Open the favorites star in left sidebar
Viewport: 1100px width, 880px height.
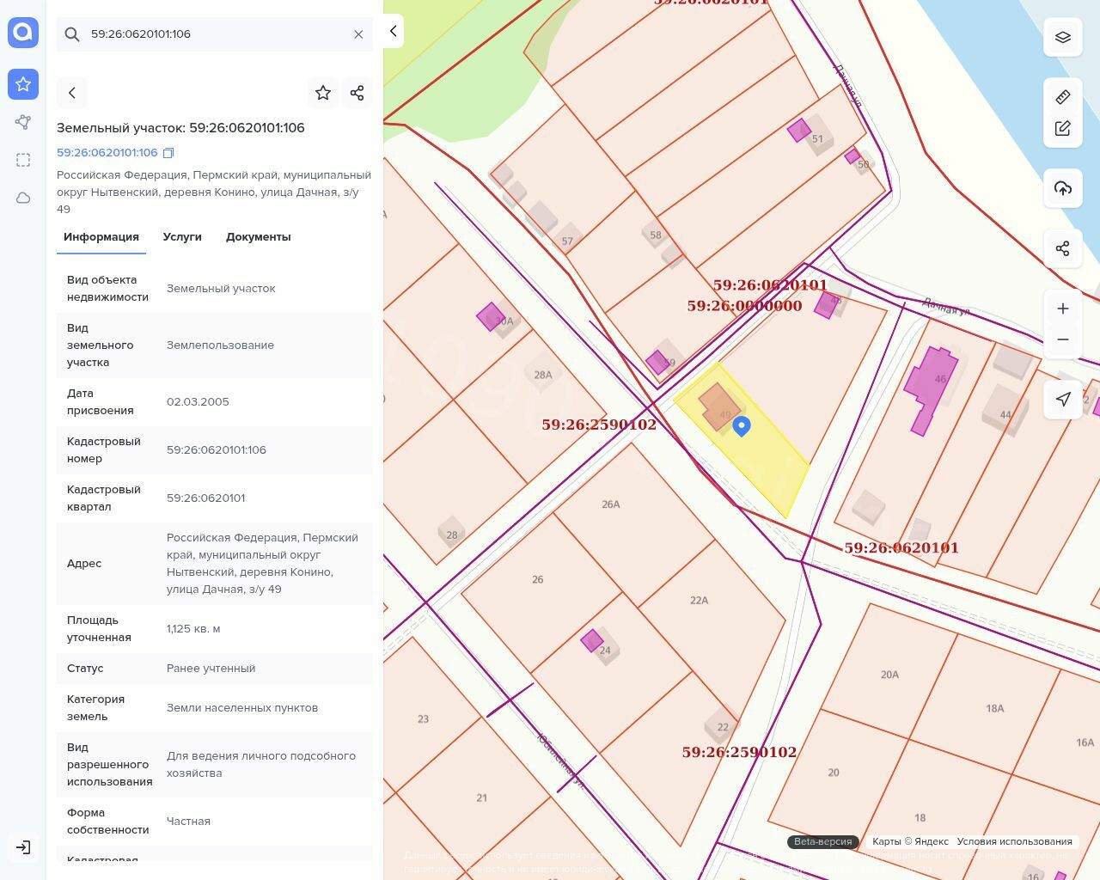coord(23,84)
